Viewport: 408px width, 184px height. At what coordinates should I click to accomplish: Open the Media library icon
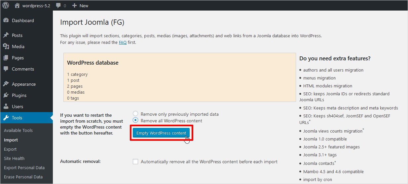6,46
